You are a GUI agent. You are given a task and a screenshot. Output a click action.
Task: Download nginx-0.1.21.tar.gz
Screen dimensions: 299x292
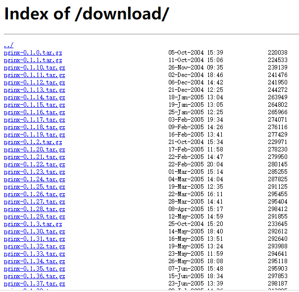coord(34,157)
